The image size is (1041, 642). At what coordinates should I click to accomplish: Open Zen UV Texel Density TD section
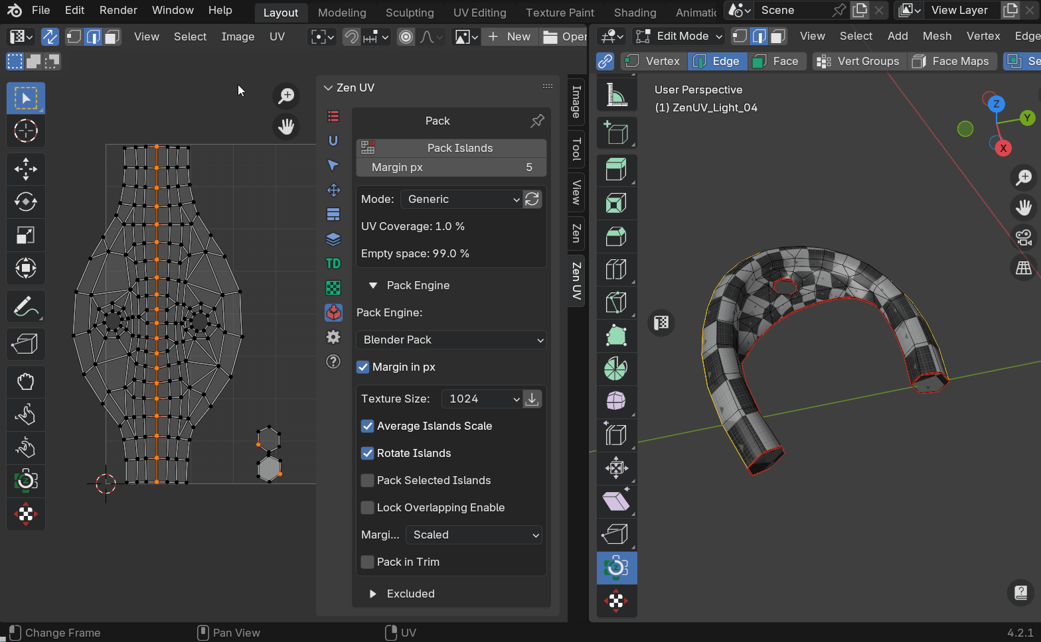(333, 263)
